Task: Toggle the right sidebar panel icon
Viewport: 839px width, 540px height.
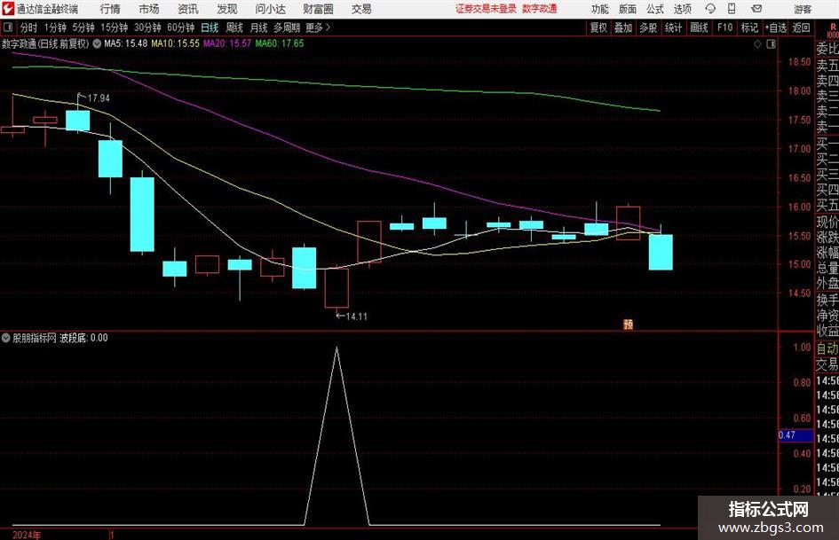Action: pos(771,44)
